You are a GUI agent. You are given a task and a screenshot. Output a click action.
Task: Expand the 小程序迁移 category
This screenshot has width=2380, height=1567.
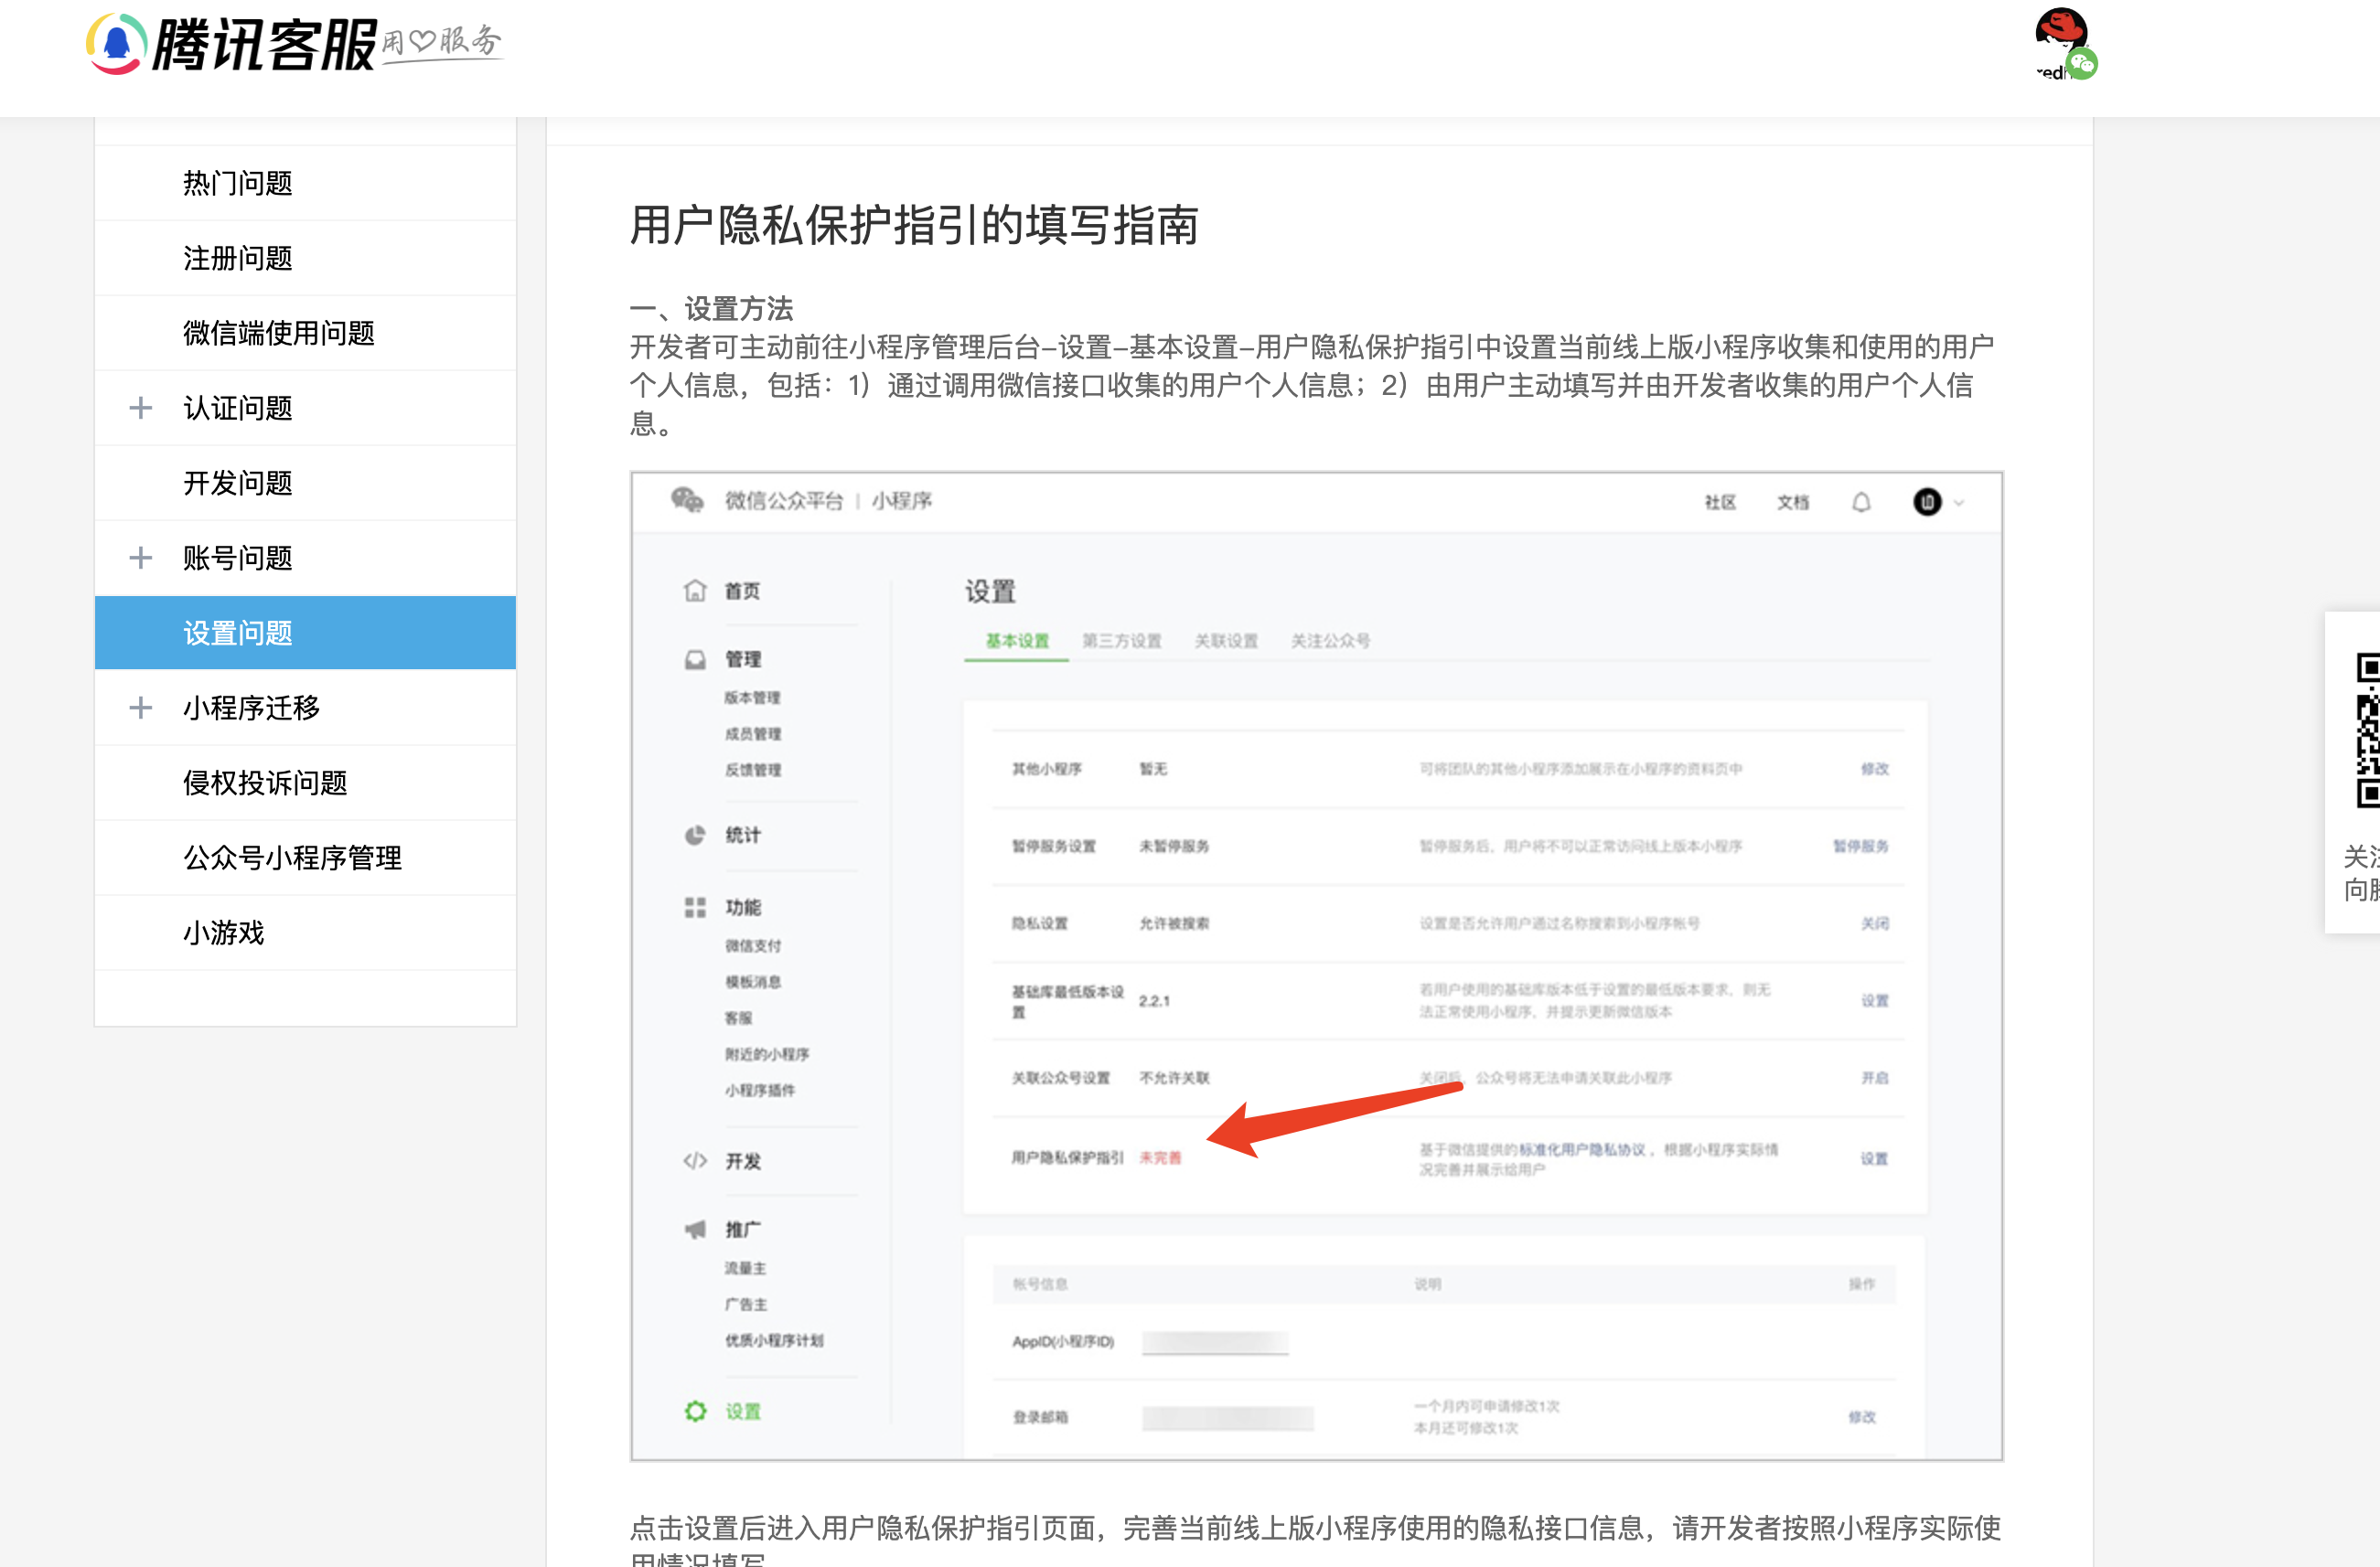pos(141,708)
